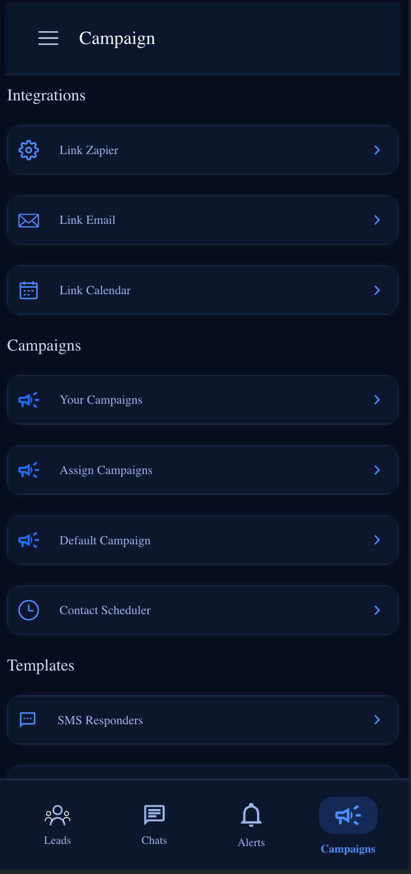Click the Link Email envelope icon
411x874 pixels.
tap(29, 220)
